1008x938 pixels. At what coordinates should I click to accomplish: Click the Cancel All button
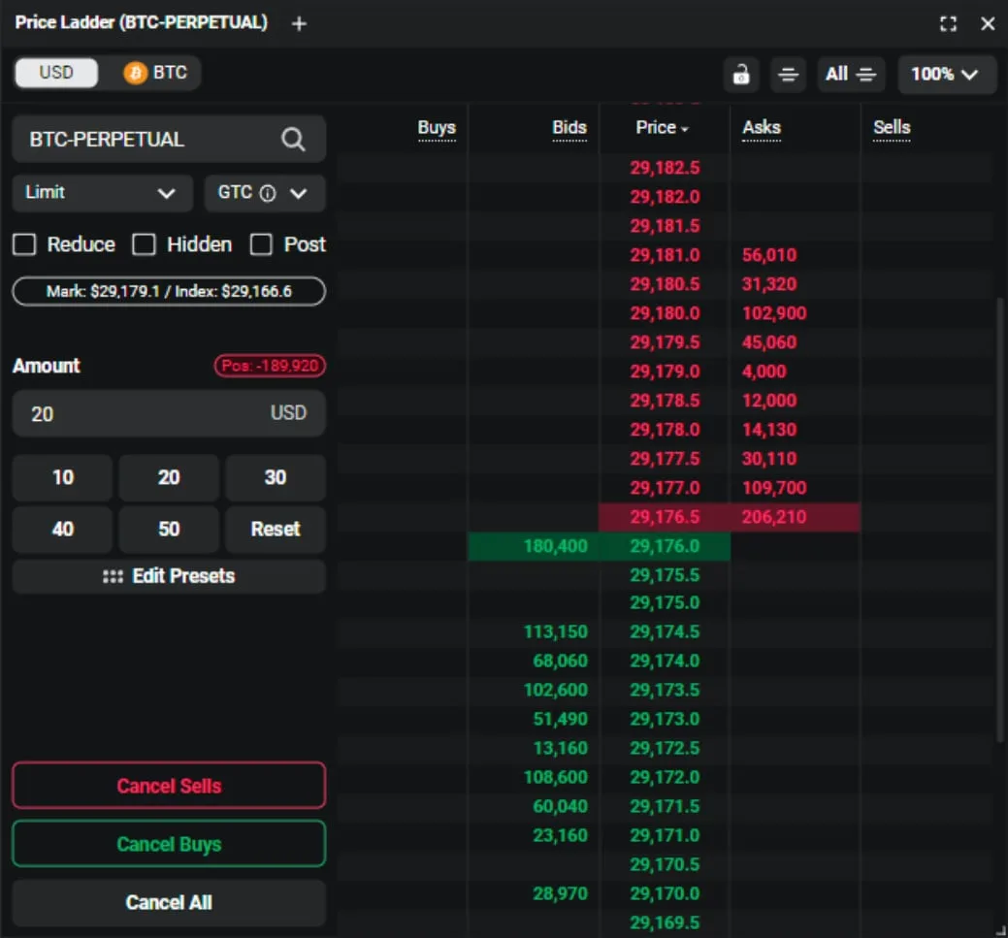169,903
